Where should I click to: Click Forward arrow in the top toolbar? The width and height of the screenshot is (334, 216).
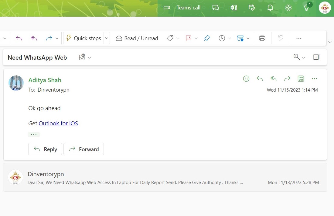49,38
